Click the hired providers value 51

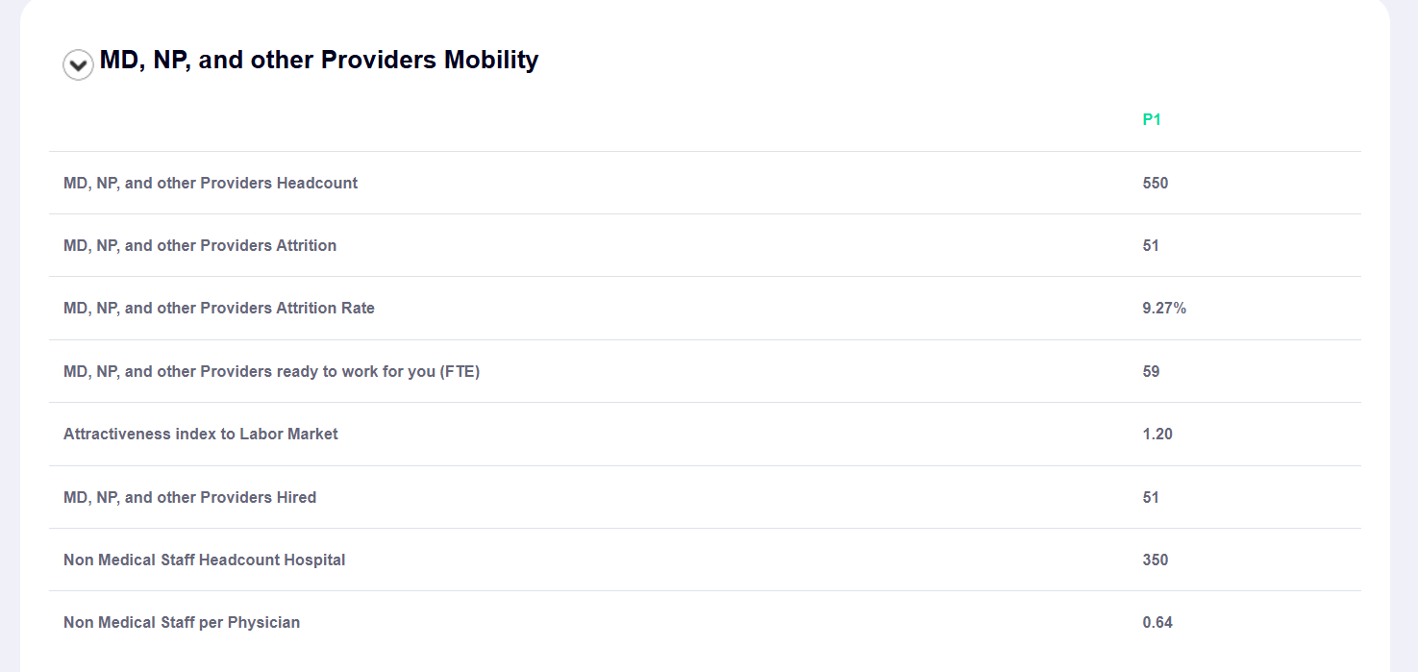pos(1152,497)
